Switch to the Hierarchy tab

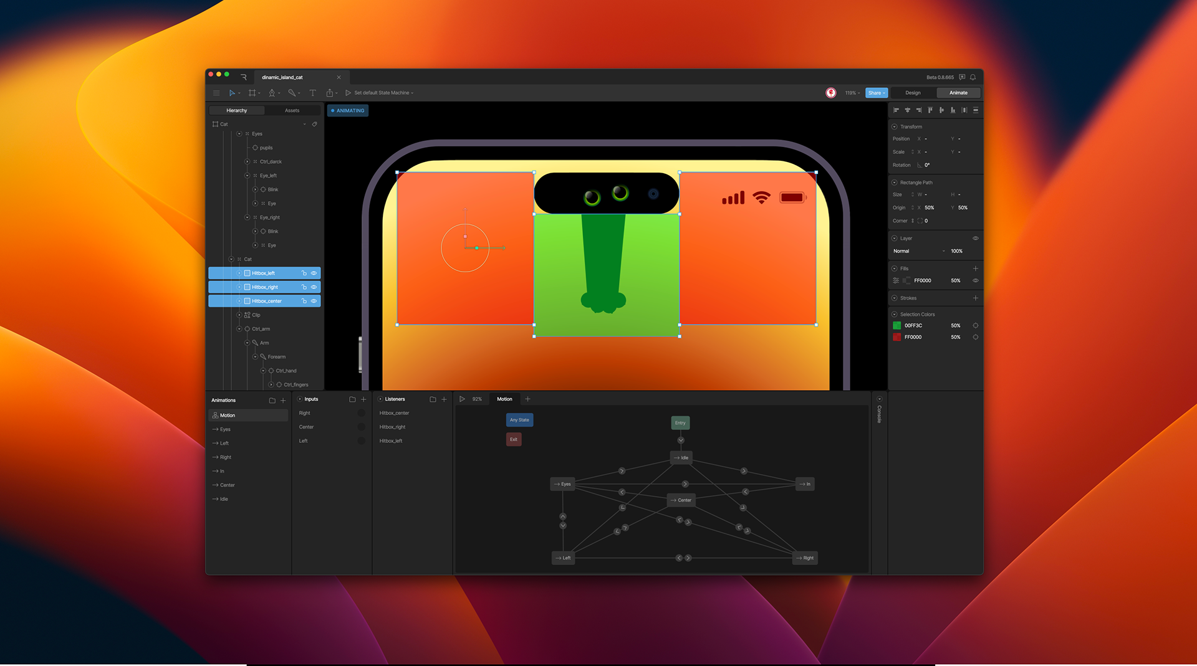pyautogui.click(x=237, y=110)
